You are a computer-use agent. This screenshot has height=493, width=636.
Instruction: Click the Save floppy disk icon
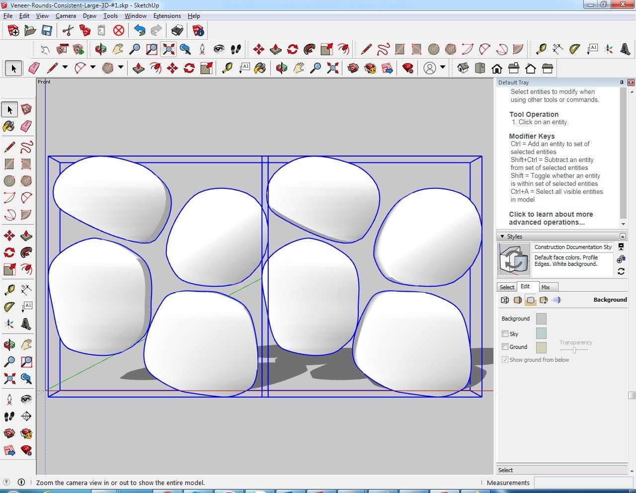pos(47,31)
